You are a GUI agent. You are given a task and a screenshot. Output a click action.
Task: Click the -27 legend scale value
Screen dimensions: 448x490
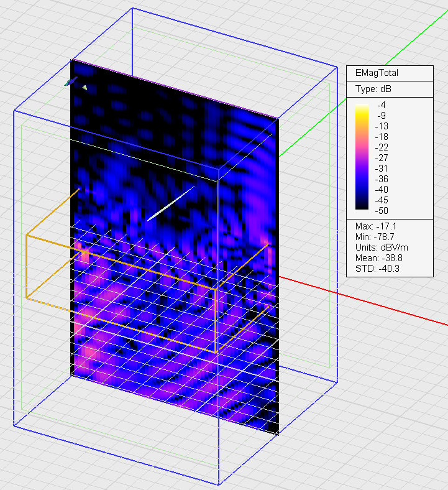click(383, 158)
